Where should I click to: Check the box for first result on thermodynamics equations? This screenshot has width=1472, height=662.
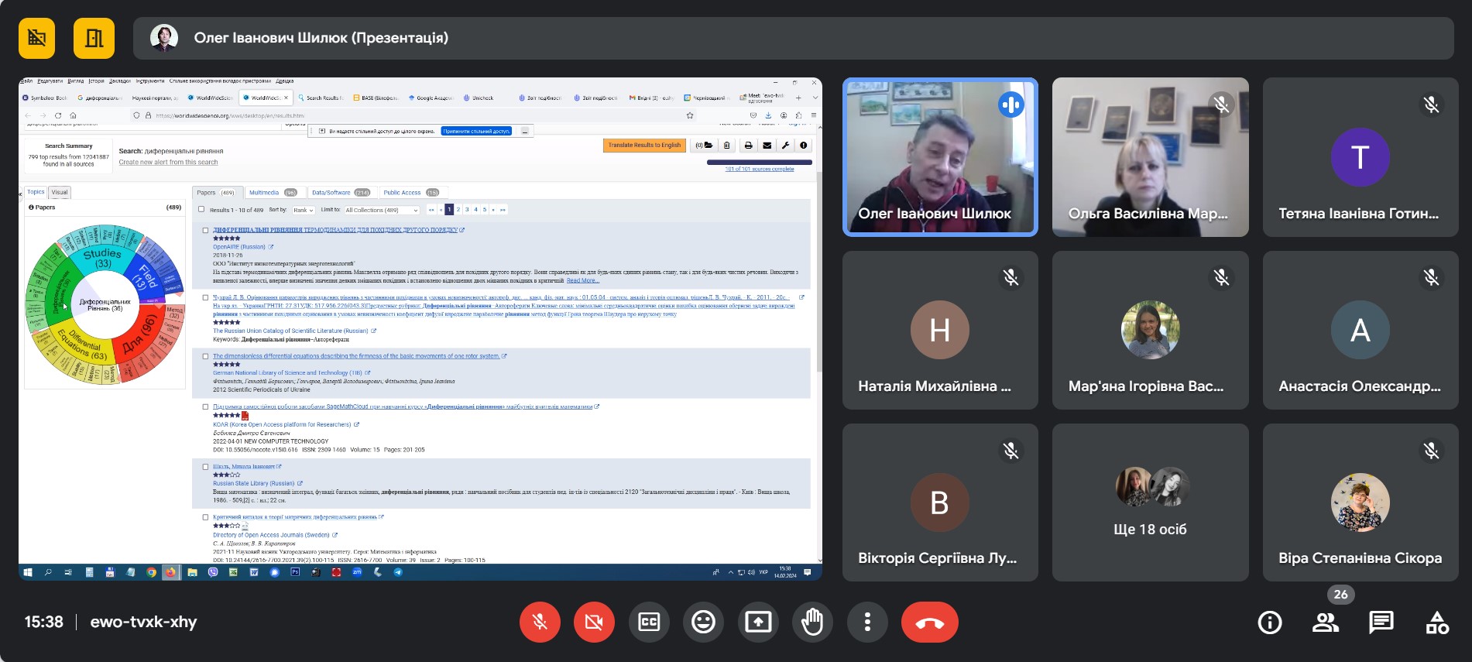click(205, 230)
